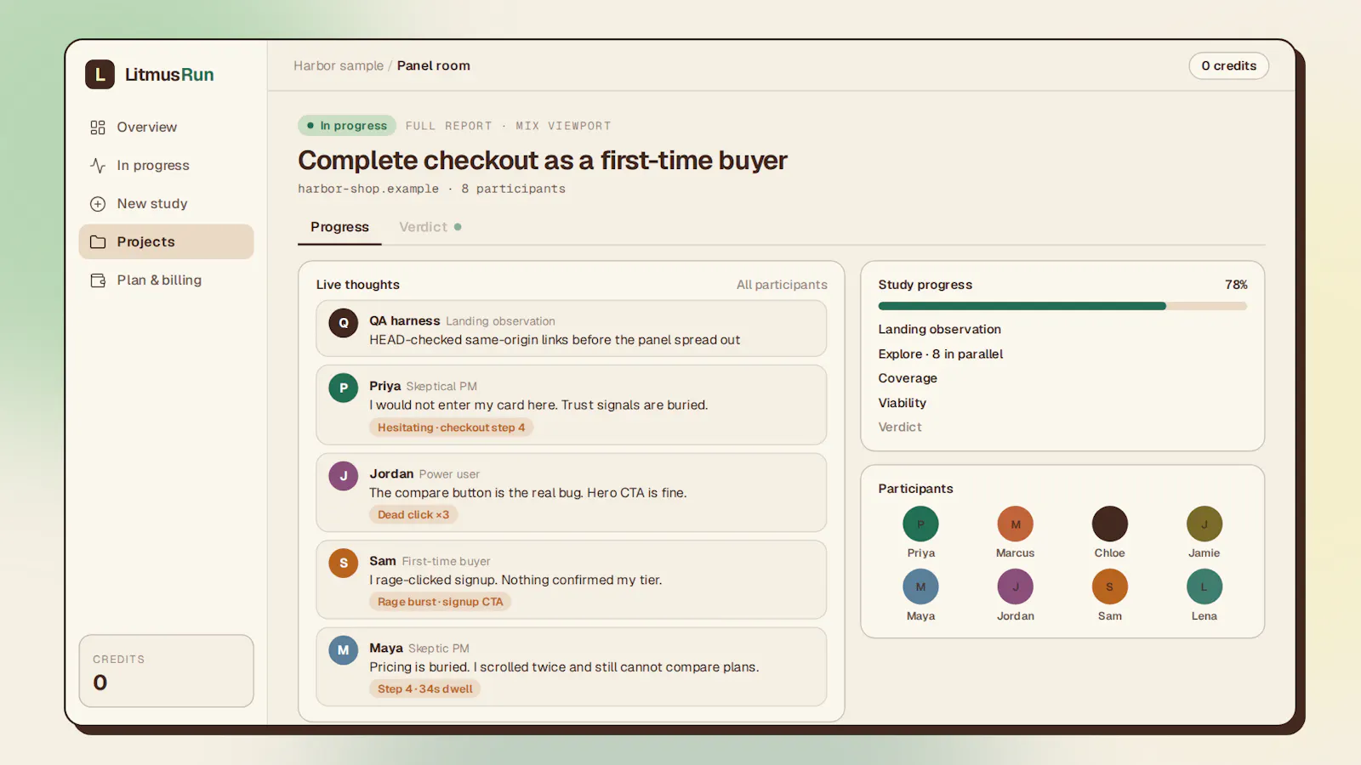Screen dimensions: 1361x765
Task: Click the 78% progress value
Action: [x=1236, y=285]
